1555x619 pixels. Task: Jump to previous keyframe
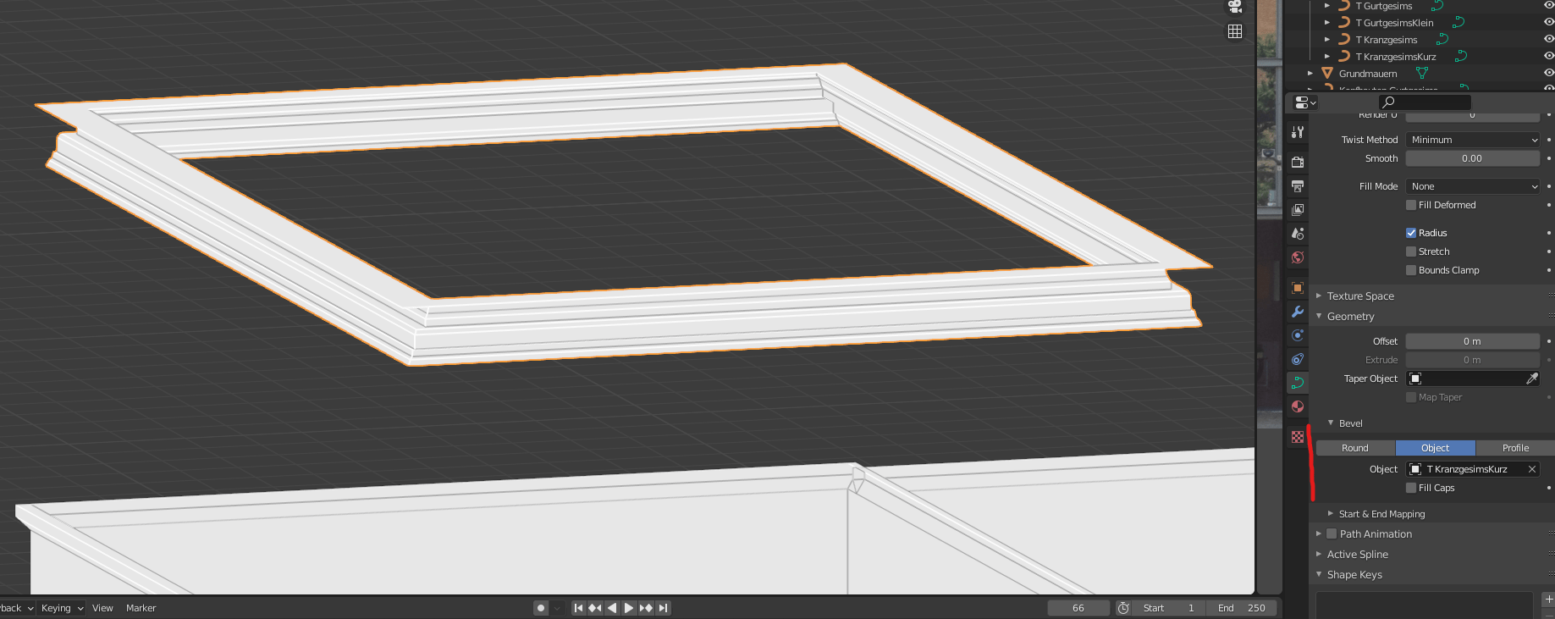595,608
